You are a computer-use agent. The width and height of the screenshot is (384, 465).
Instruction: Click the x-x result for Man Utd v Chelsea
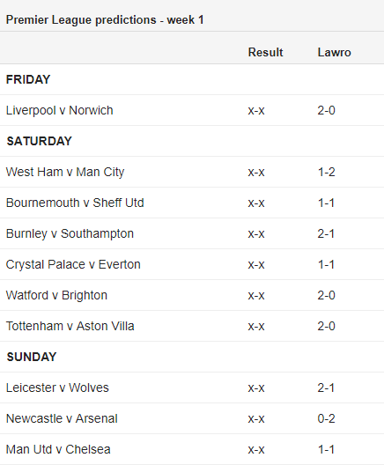pyautogui.click(x=256, y=450)
